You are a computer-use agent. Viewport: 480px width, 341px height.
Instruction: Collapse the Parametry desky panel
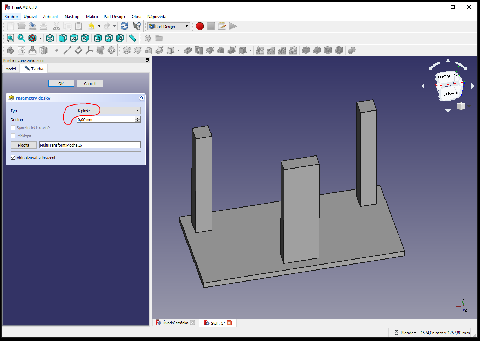coord(141,98)
